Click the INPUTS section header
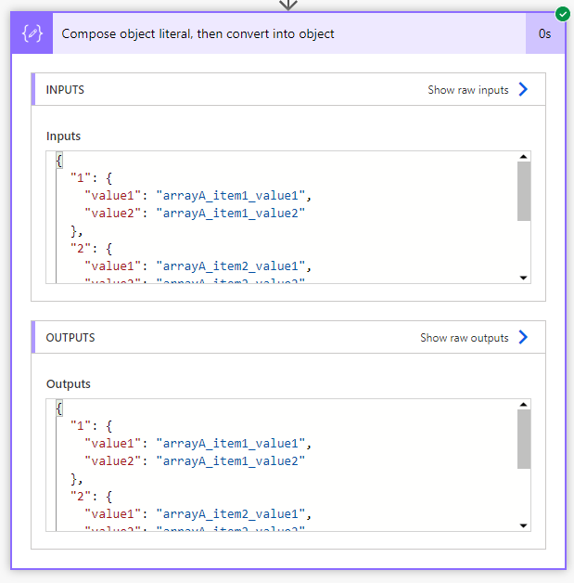574x583 pixels. (288, 89)
